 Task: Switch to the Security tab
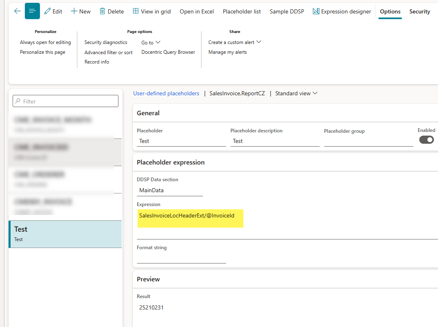tap(419, 11)
